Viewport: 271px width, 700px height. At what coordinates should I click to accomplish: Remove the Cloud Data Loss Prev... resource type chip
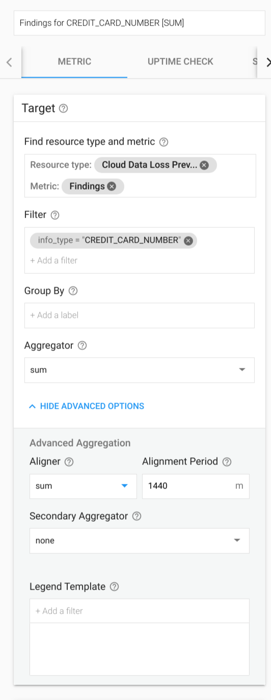[x=204, y=165]
